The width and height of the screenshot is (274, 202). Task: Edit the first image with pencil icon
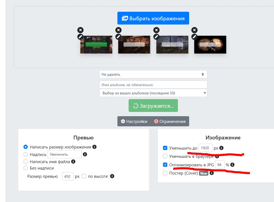[x=81, y=37]
